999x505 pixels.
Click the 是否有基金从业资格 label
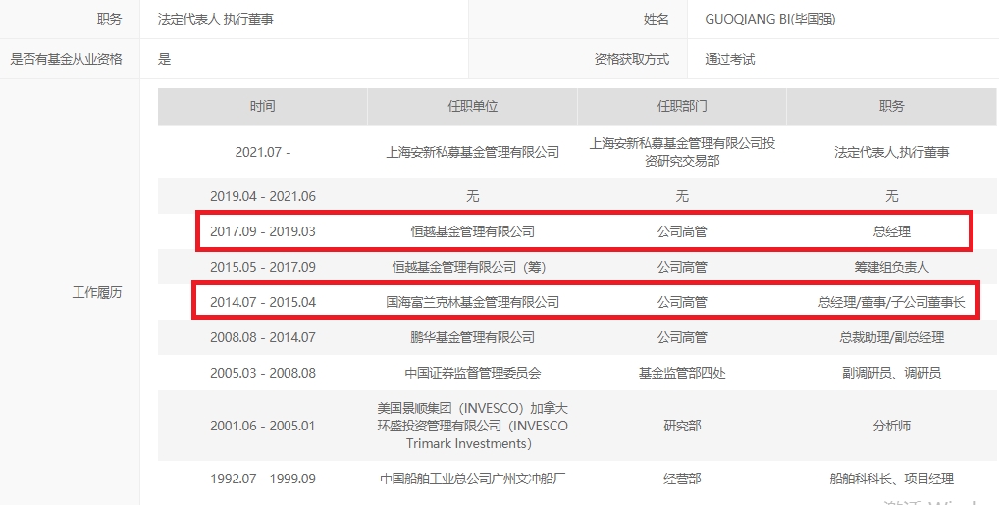pyautogui.click(x=67, y=59)
